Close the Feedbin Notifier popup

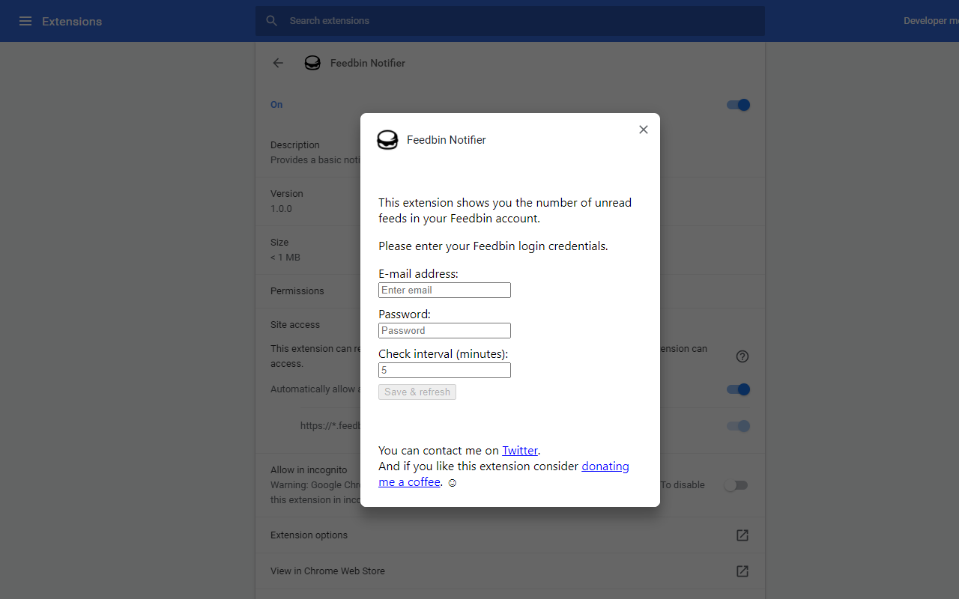coord(643,129)
